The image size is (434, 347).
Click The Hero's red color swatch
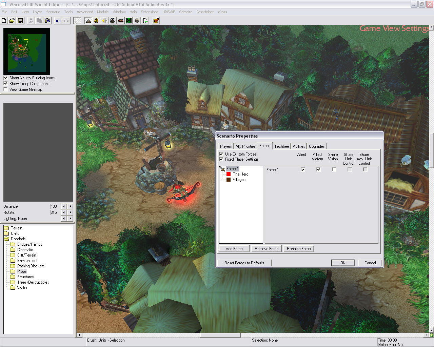(x=229, y=174)
